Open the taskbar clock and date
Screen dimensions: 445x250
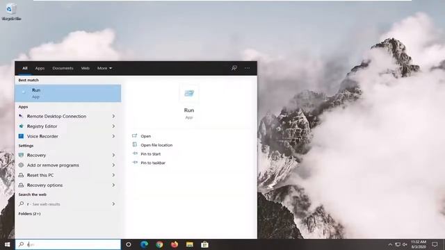[x=419, y=244]
